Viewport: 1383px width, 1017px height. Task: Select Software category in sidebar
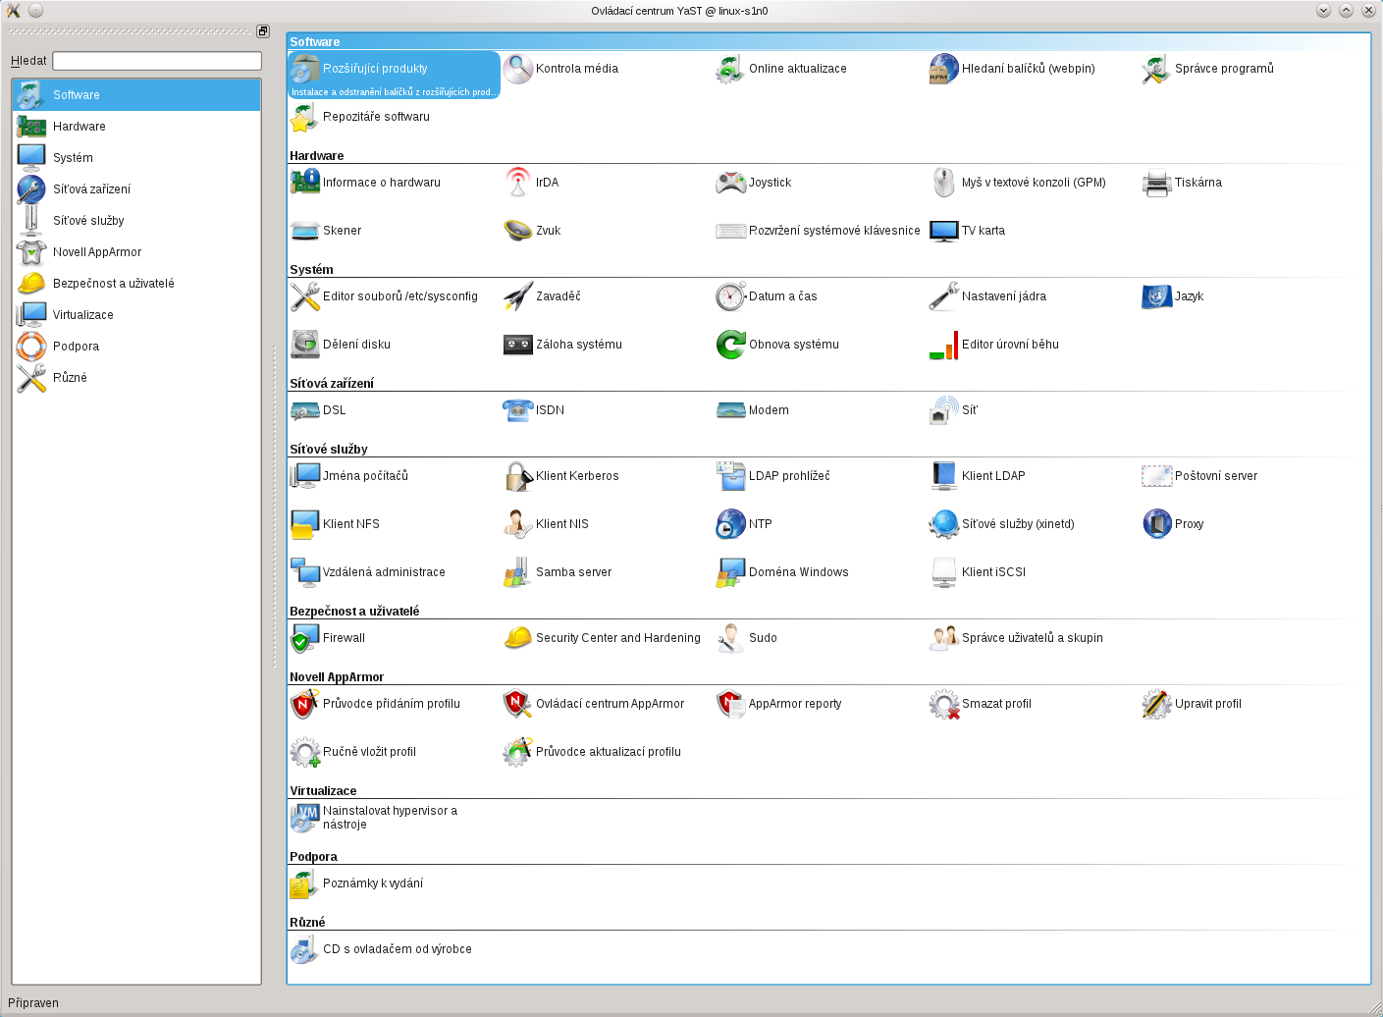(136, 95)
